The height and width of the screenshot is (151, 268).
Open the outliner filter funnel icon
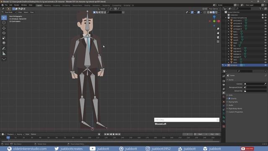pos(260,8)
